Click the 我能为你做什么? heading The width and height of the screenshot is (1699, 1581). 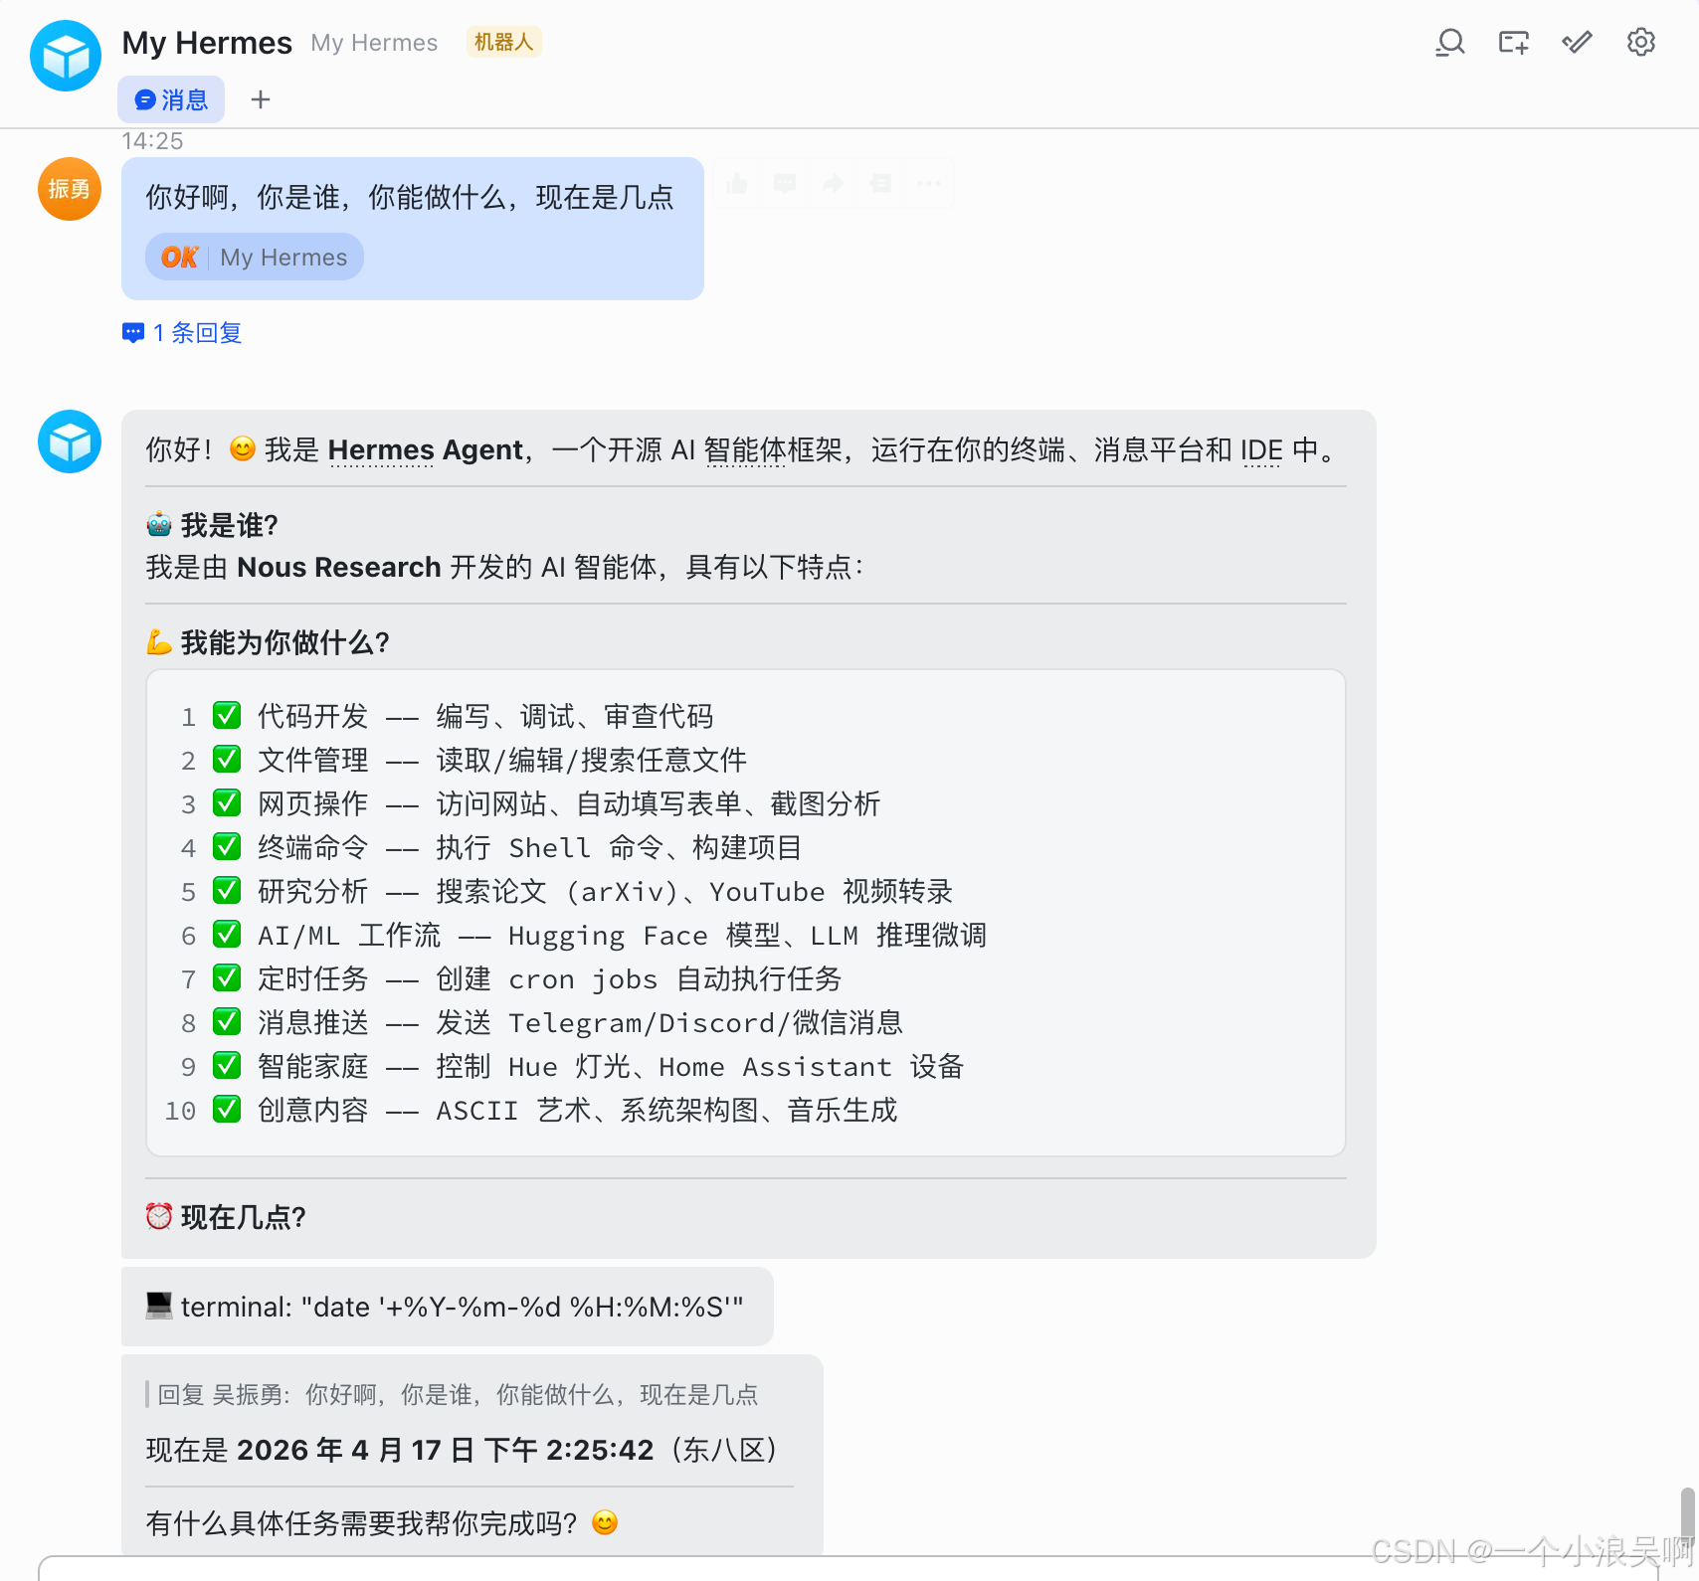pyautogui.click(x=285, y=642)
